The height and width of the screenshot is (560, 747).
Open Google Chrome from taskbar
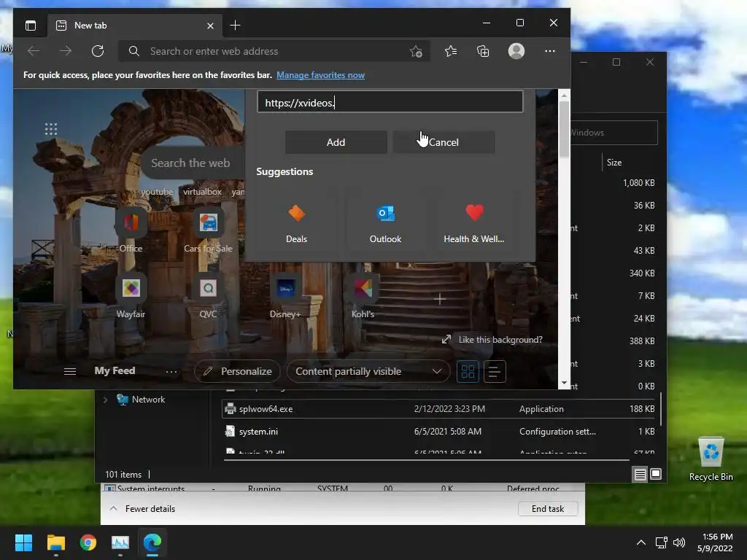tap(88, 542)
